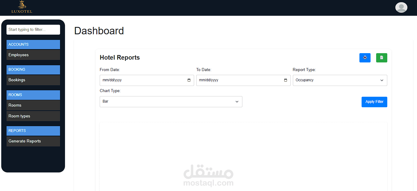The width and height of the screenshot is (417, 191).
Task: Open Bookings in the sidebar
Action: (33, 80)
